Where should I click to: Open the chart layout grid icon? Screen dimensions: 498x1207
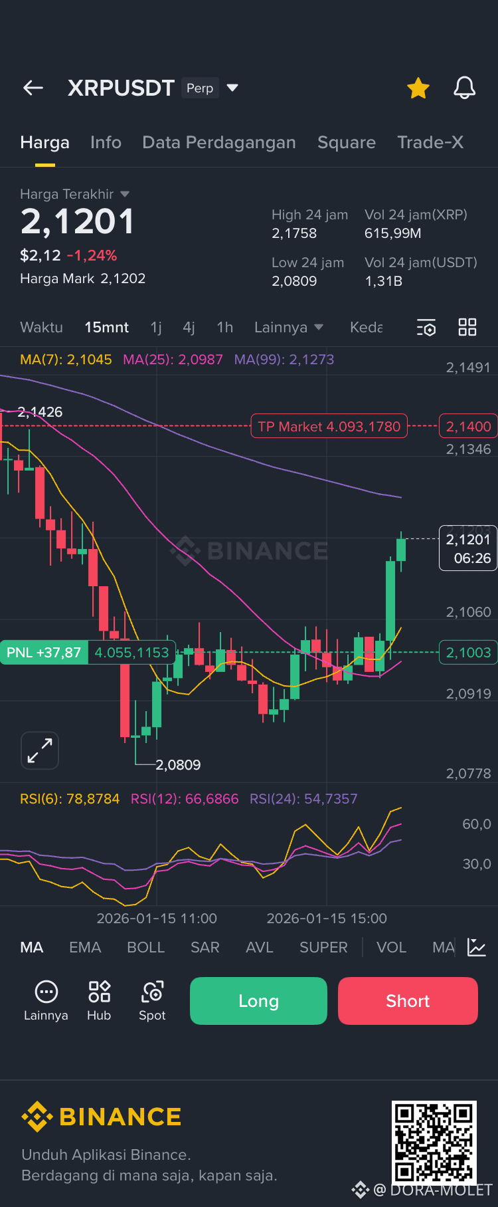click(x=467, y=327)
